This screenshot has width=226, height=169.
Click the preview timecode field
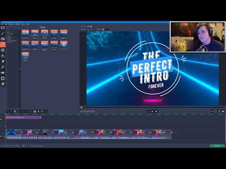(88, 111)
